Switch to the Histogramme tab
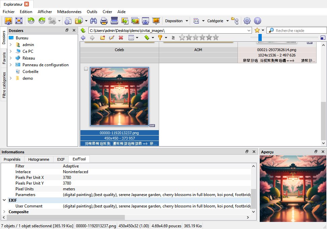 pos(39,159)
